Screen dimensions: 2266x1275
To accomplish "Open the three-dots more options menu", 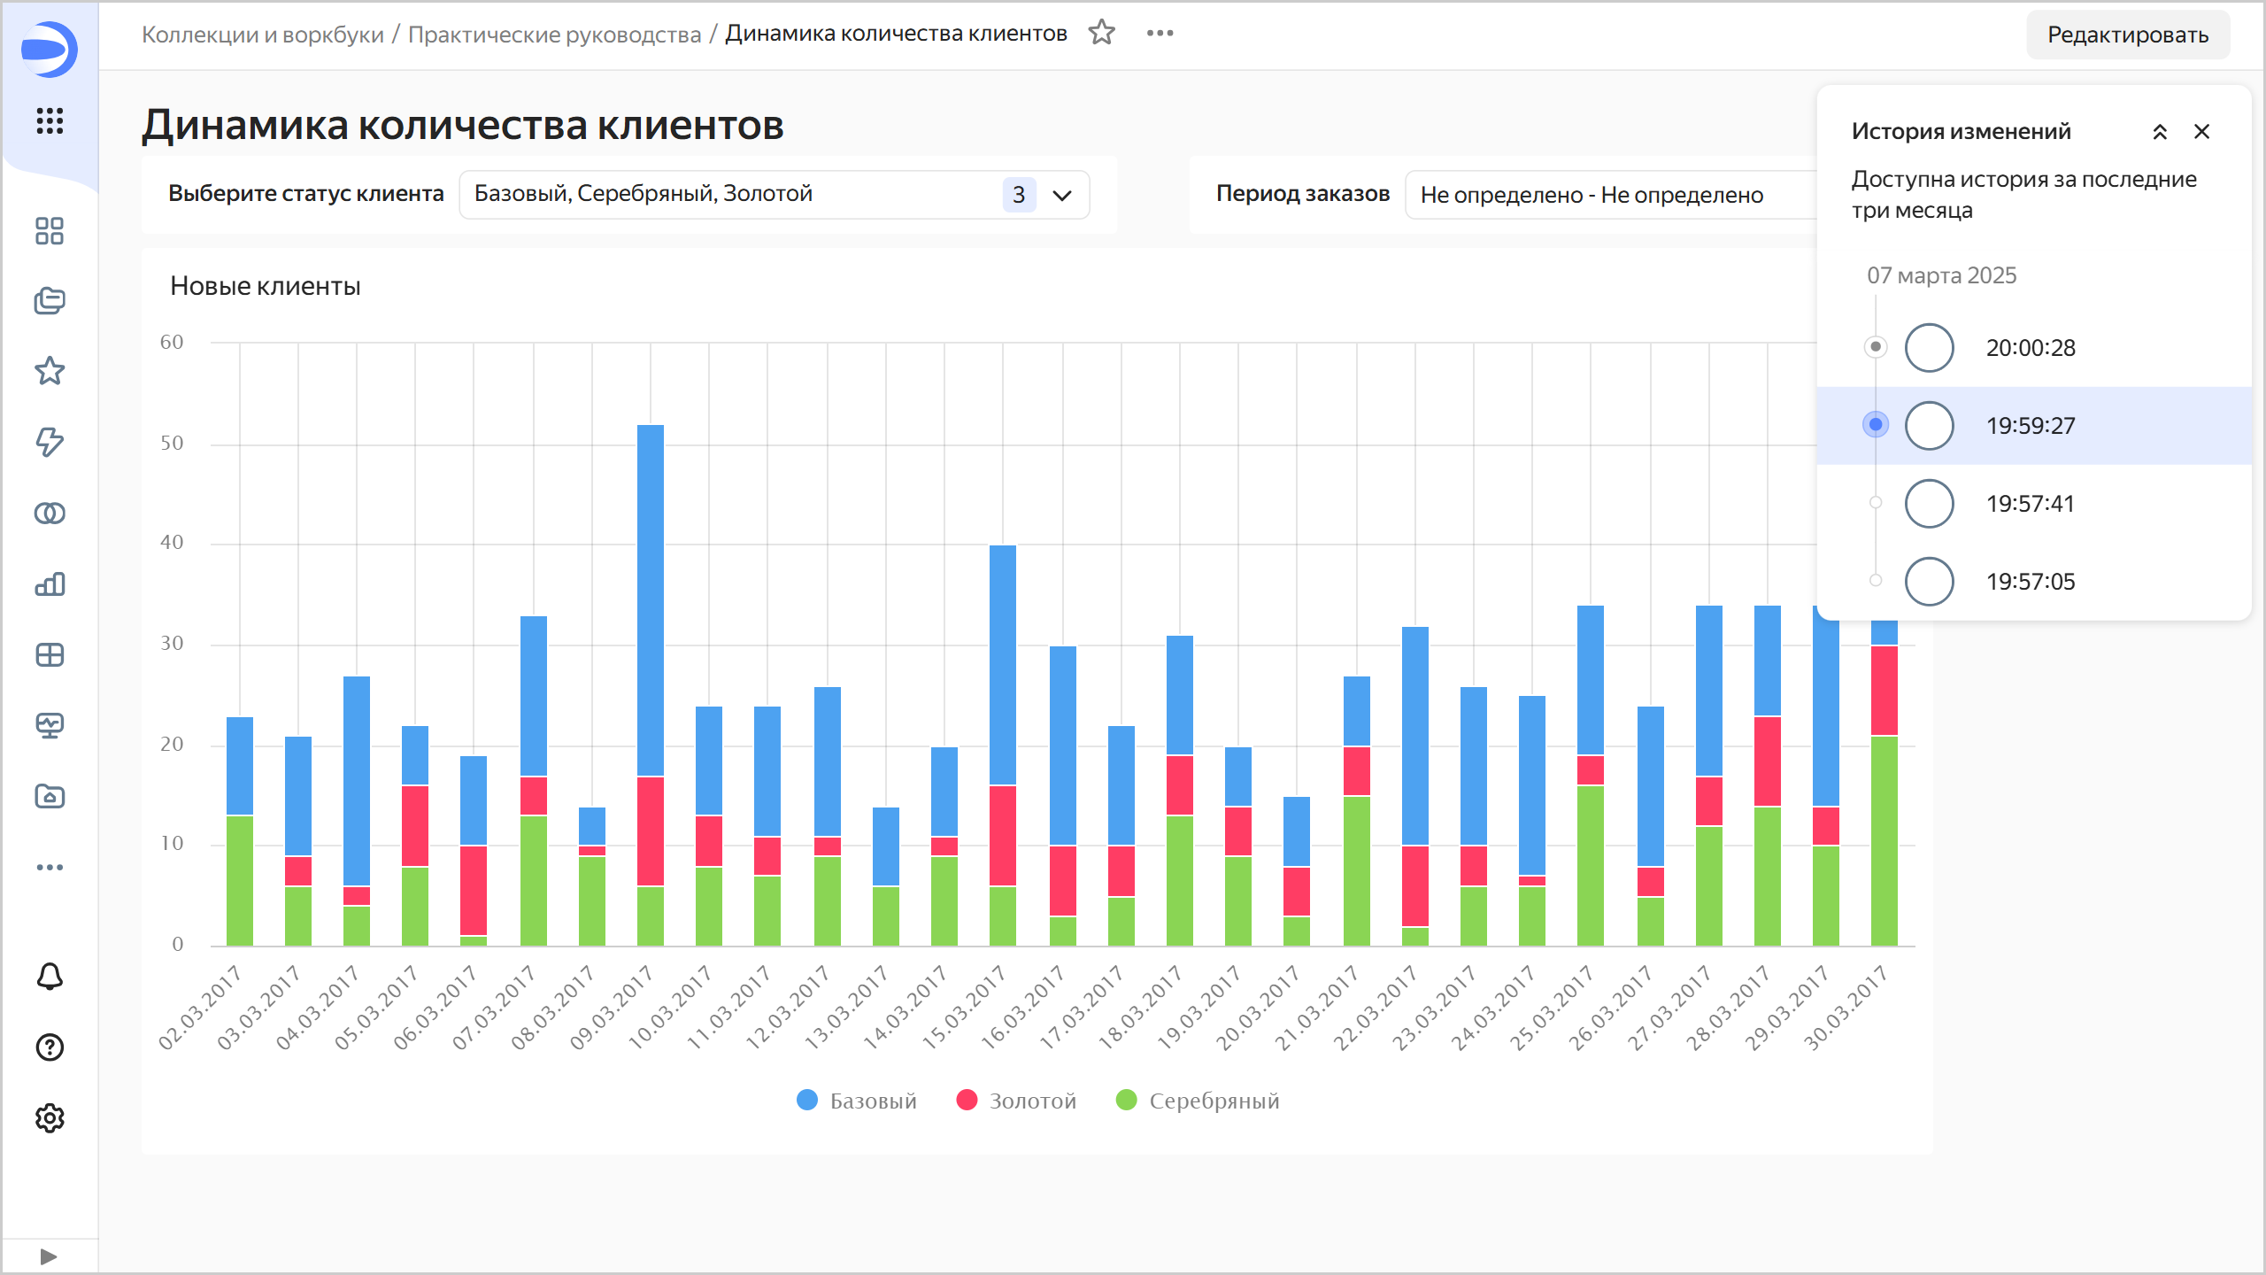I will point(1160,33).
